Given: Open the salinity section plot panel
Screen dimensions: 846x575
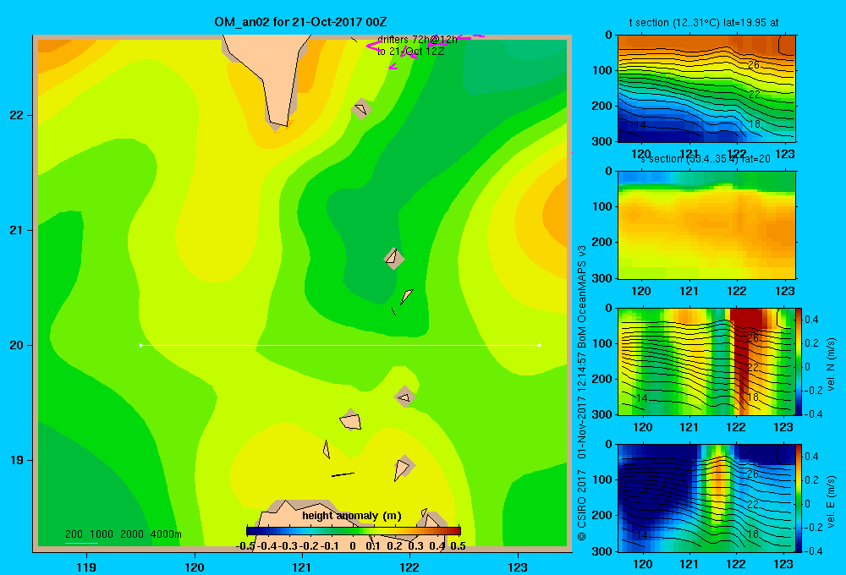Looking at the screenshot, I should 706,225.
